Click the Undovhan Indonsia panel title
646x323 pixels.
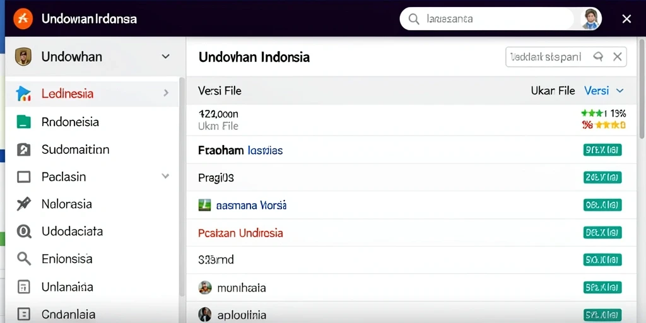254,57
